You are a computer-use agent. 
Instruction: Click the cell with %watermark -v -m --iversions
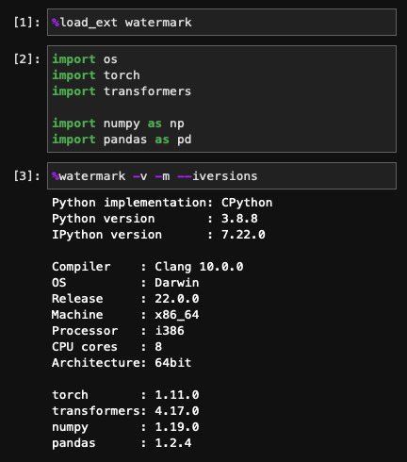(221, 176)
